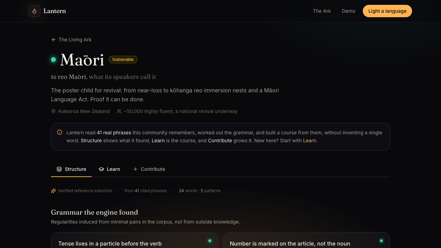Open the Contribute tab
The image size is (441, 248).
(x=149, y=169)
